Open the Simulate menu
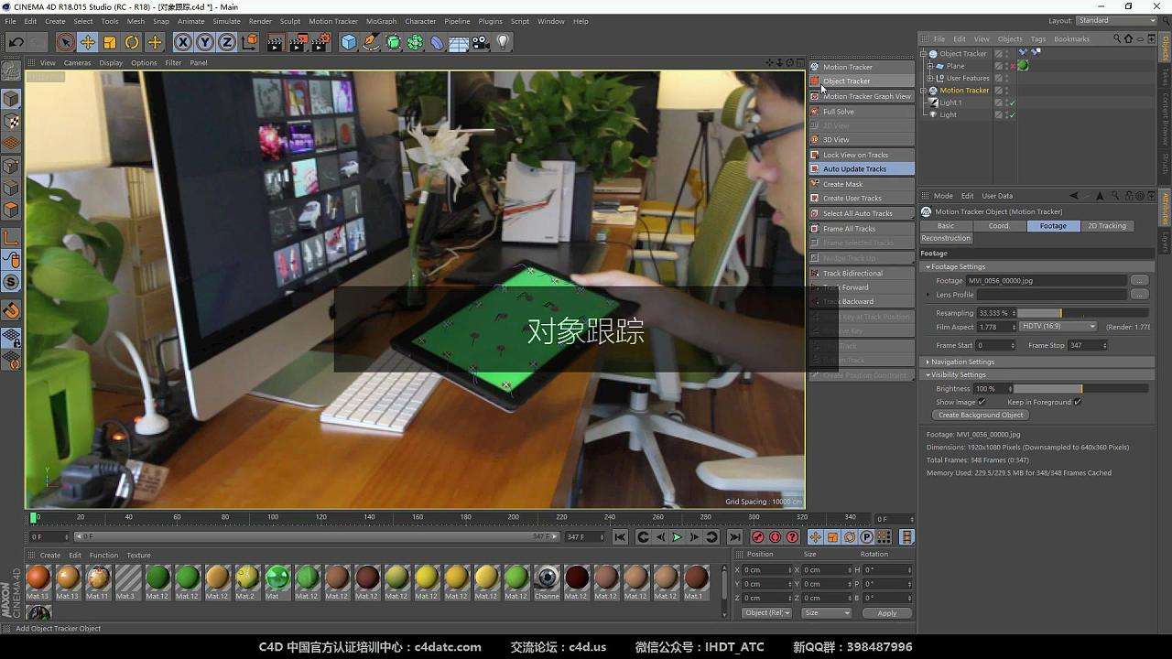 226,21
